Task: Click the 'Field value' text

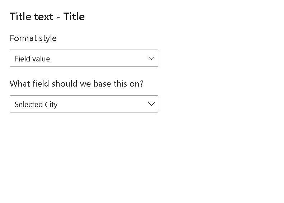Action: tap(32, 59)
